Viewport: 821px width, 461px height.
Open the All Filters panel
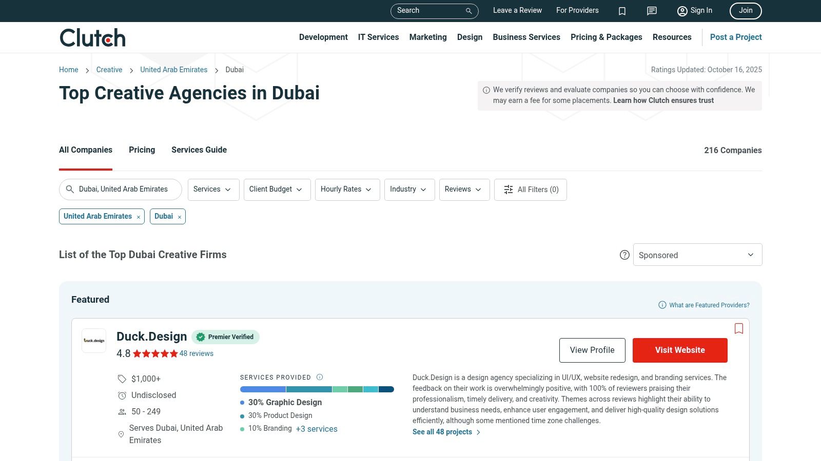click(x=530, y=190)
